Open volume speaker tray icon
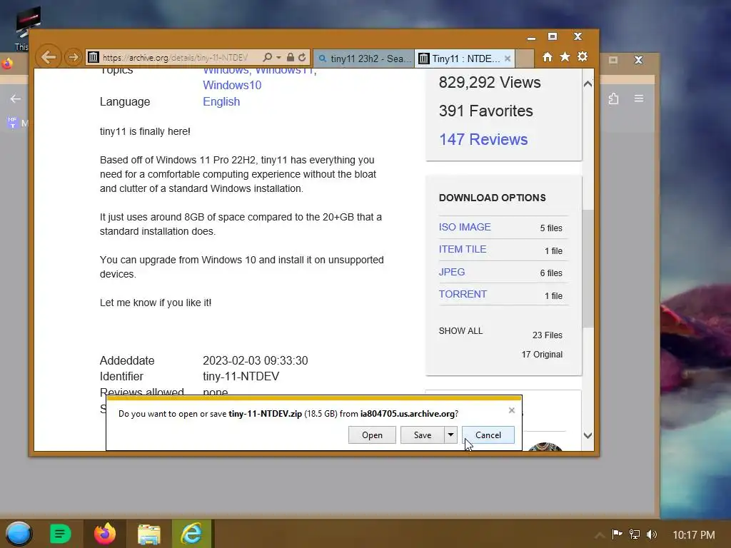 (651, 534)
